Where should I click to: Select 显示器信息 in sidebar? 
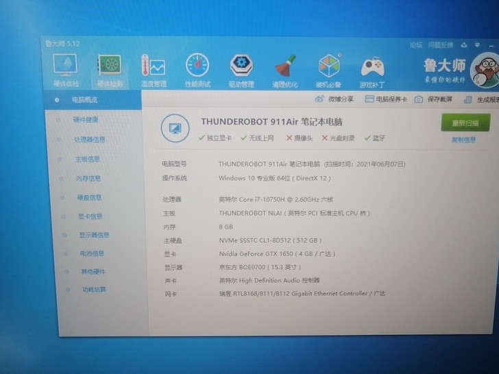pyautogui.click(x=94, y=235)
